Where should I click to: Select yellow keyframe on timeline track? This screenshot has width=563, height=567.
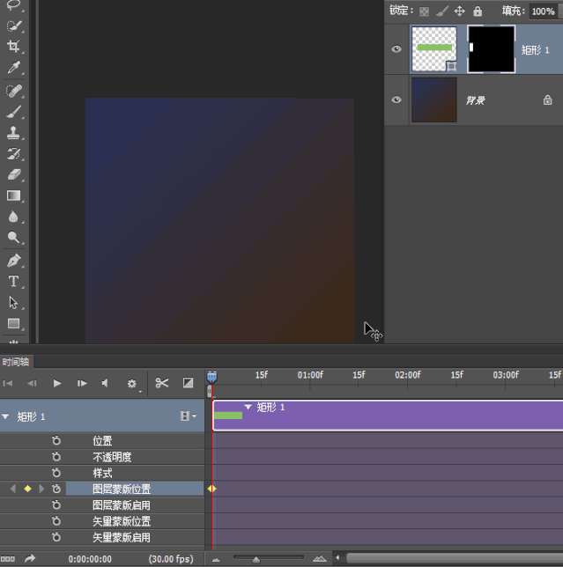coord(211,489)
